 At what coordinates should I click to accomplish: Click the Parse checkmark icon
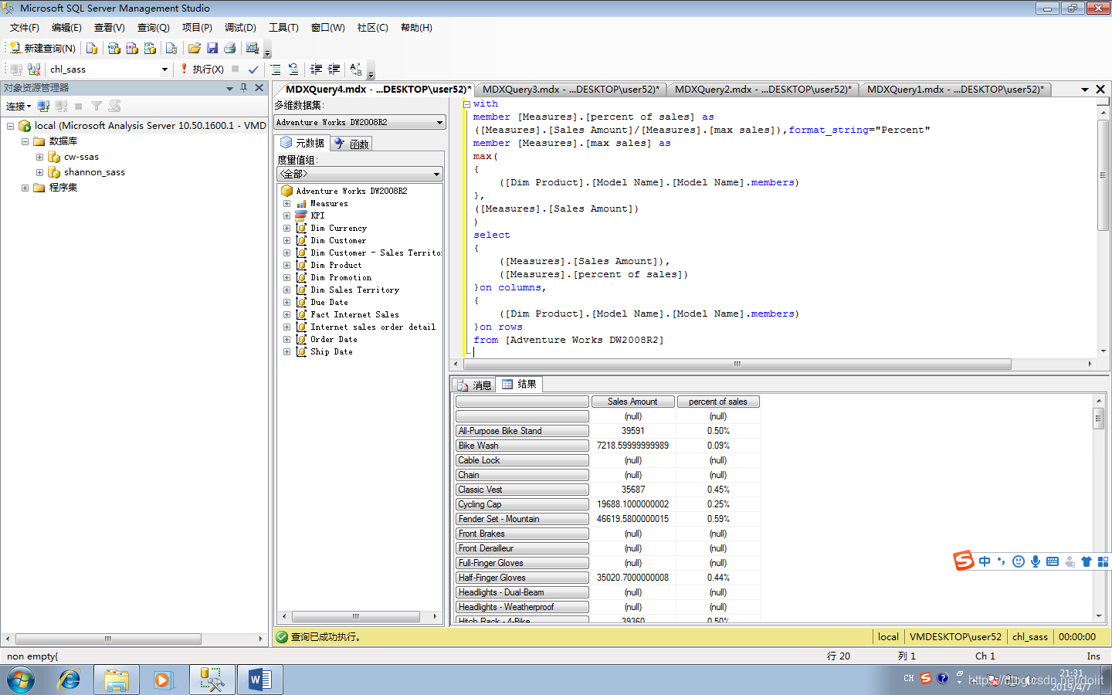point(253,69)
